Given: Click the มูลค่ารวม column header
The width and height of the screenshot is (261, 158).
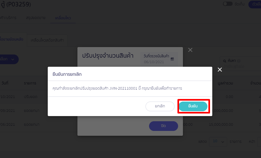Looking at the screenshot, I should [225, 83].
